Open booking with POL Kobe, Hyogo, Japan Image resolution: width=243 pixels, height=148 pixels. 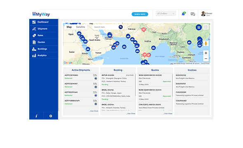click(118, 95)
